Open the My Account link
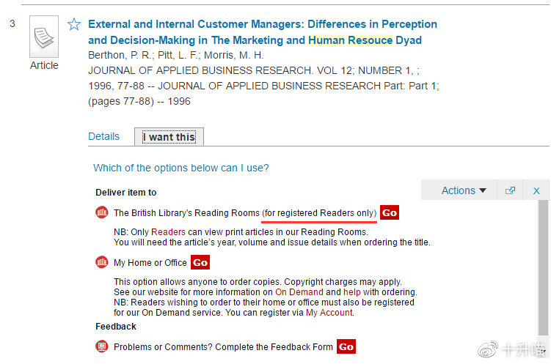 tap(329, 313)
